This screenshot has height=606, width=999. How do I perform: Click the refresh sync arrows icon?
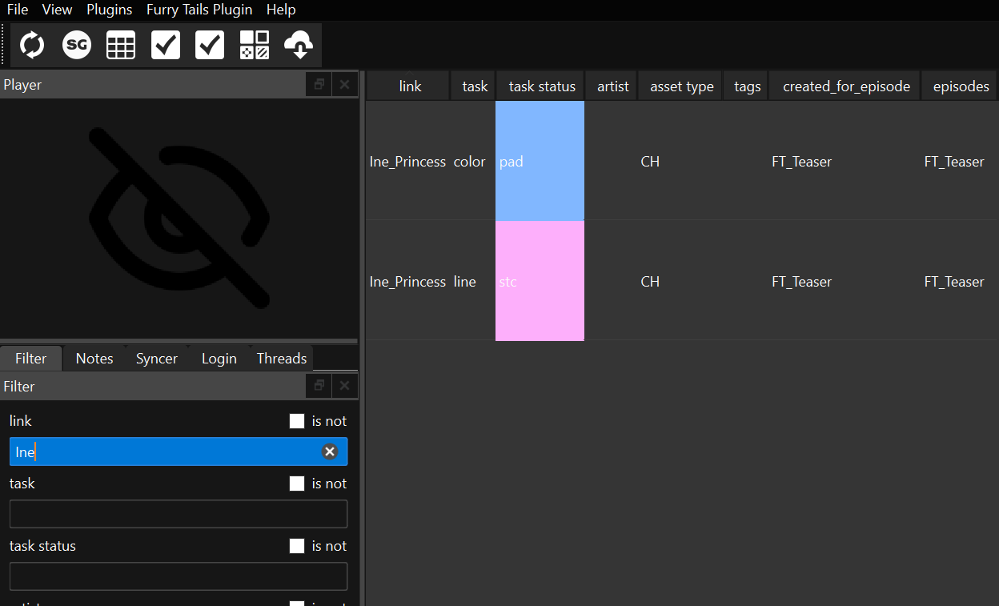pos(32,45)
